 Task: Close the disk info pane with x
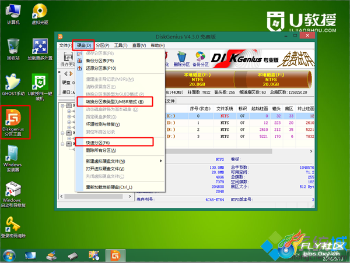tap(60, 72)
